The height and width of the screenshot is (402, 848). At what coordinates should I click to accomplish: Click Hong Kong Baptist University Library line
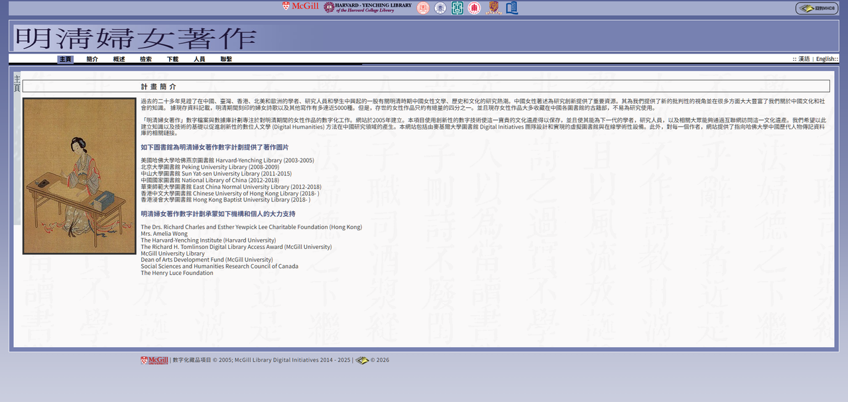click(225, 199)
